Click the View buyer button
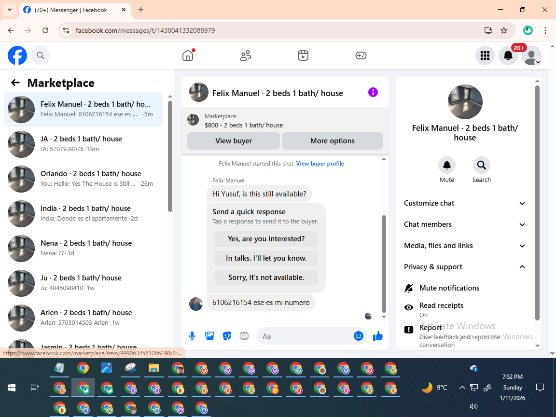 [x=233, y=141]
